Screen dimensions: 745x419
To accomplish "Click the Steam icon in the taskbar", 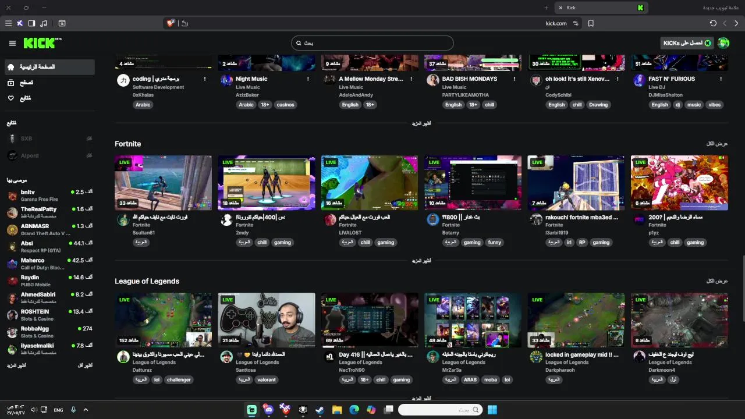I will coord(320,410).
